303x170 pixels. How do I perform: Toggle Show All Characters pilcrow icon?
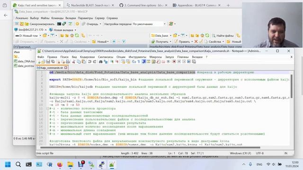(139, 62)
